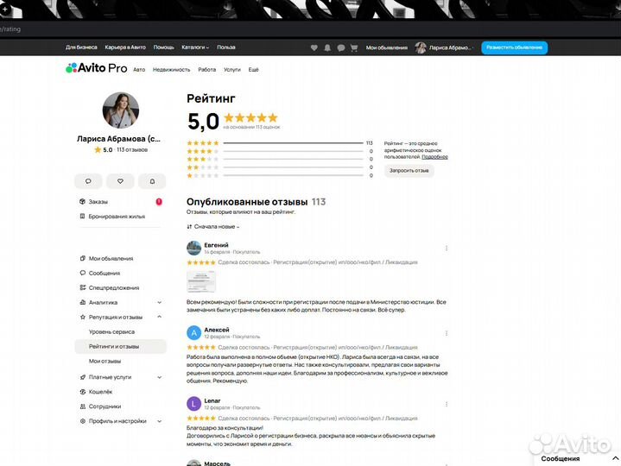The image size is (621, 466).
Task: Open notifications bell in top bar
Action: click(x=327, y=47)
